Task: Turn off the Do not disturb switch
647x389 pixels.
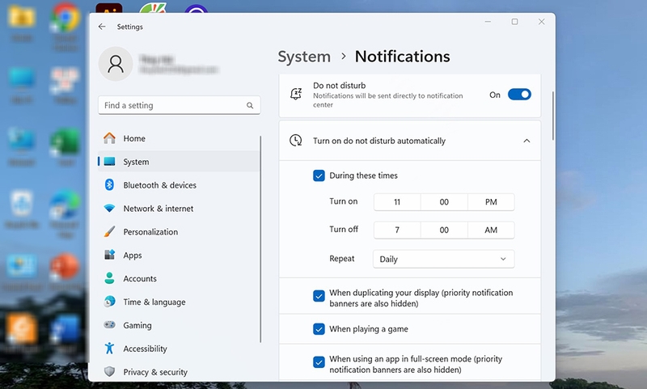Action: [x=519, y=95]
